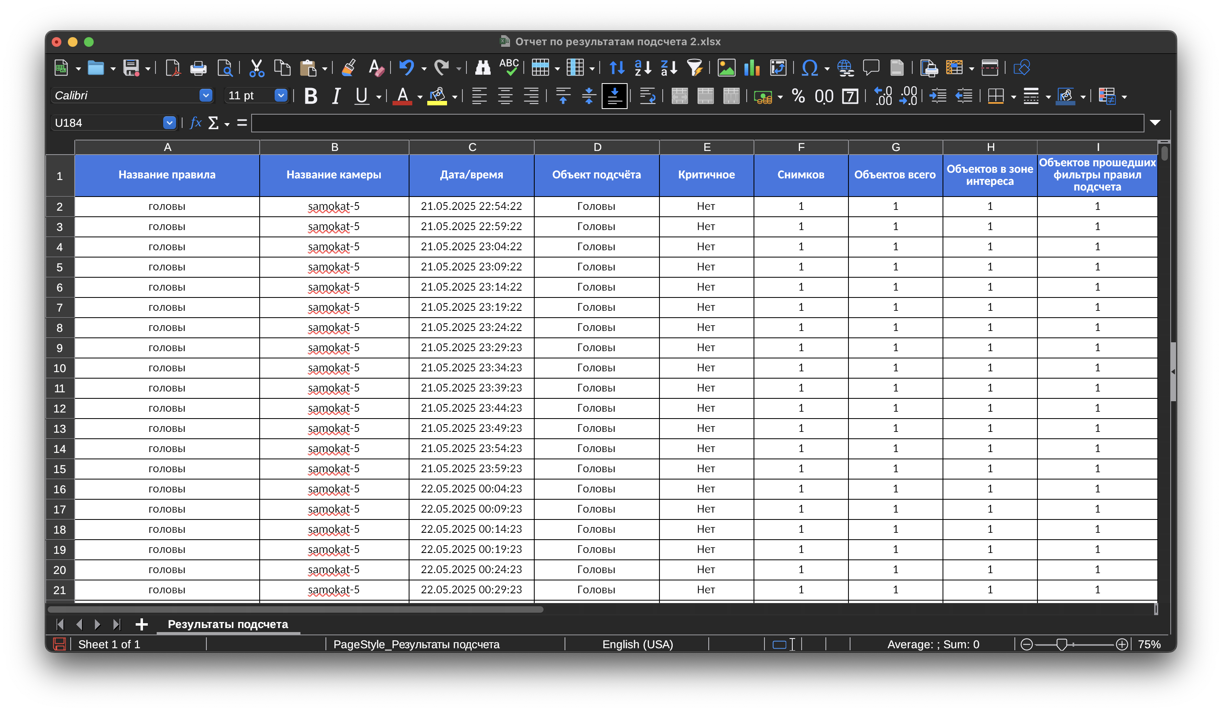The width and height of the screenshot is (1222, 712).
Task: Toggle Italic text style
Action: tap(336, 96)
